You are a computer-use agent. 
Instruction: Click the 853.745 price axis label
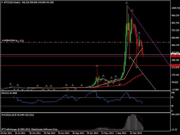(x=175, y=23)
